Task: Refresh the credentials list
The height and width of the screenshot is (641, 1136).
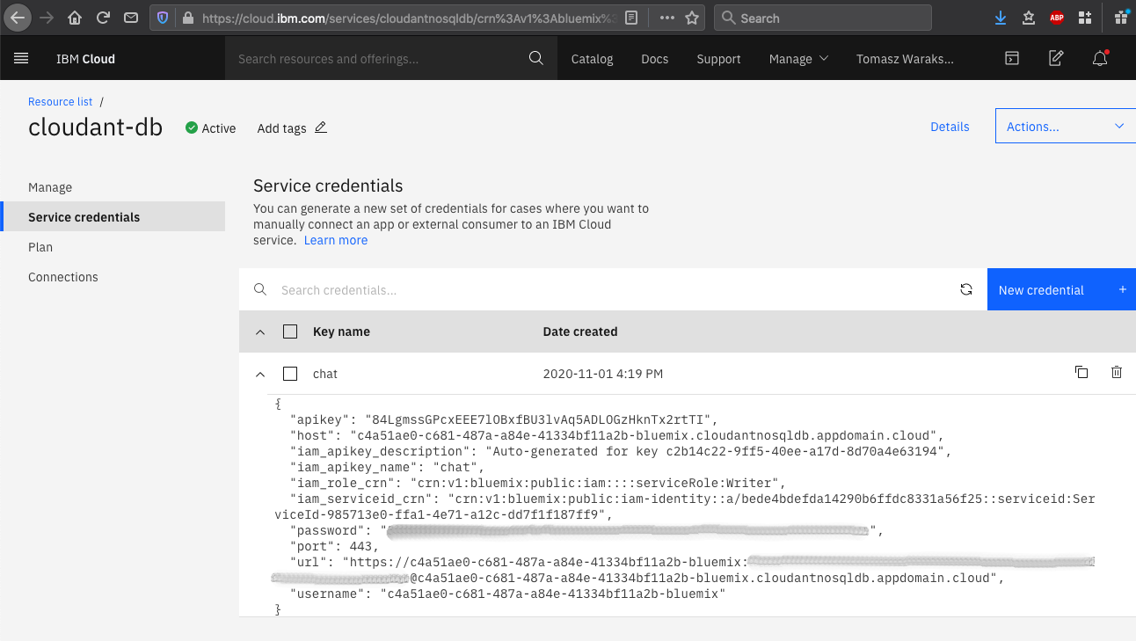Action: click(x=966, y=290)
